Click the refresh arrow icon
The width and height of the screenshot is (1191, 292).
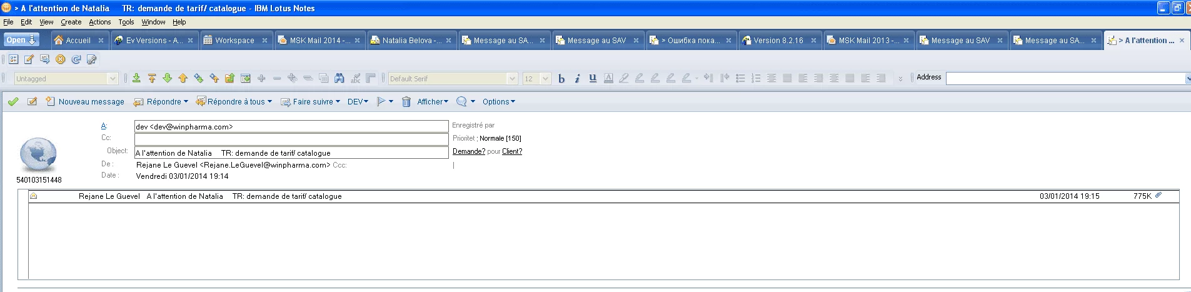pos(76,59)
